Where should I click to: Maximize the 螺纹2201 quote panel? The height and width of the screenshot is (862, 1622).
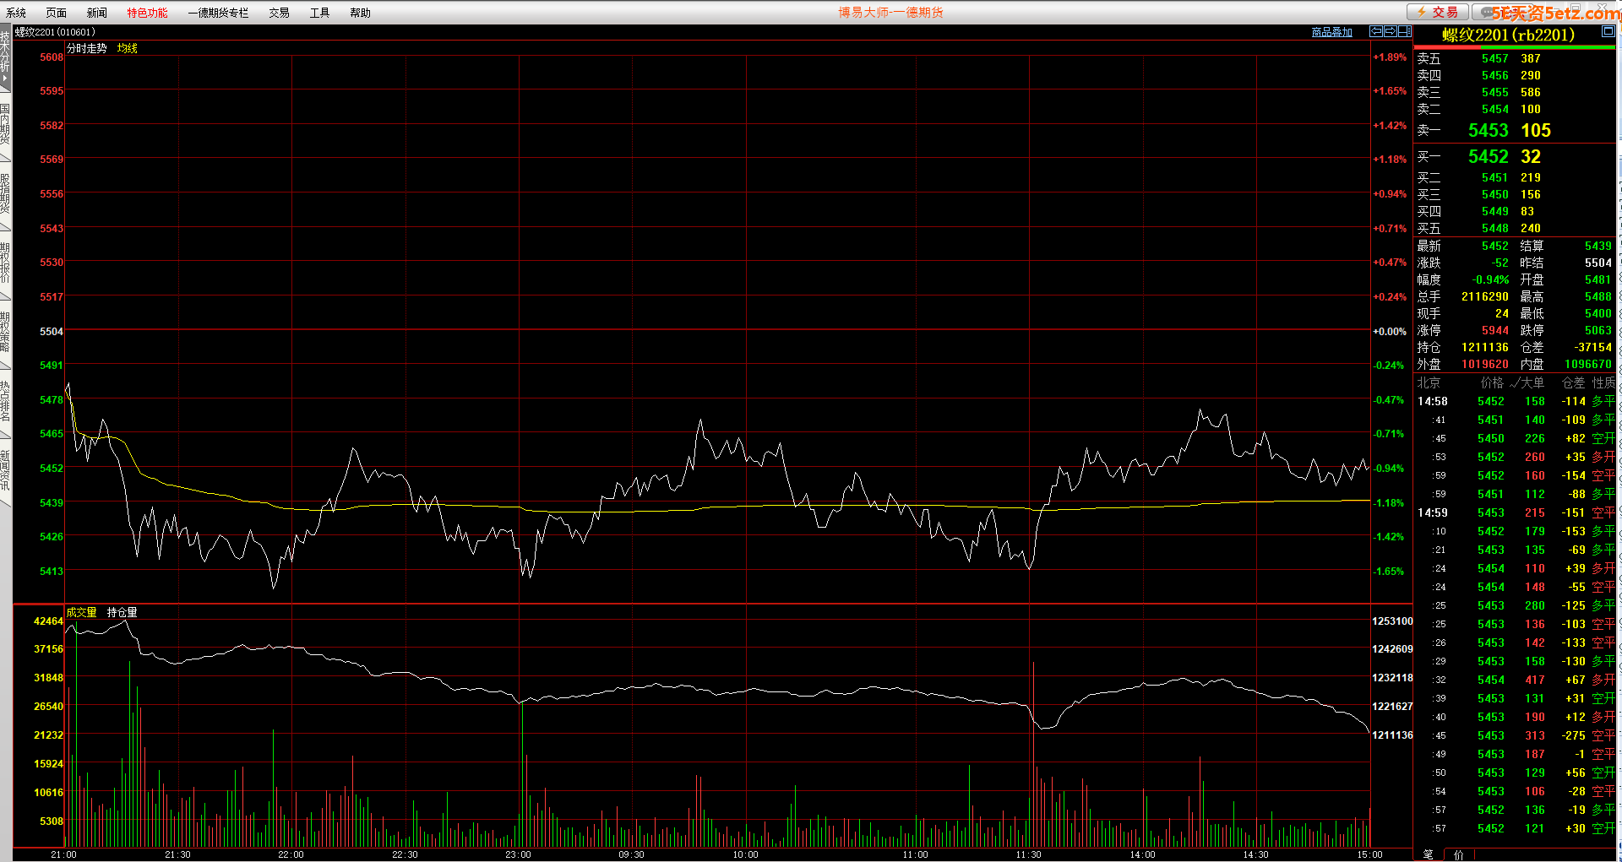coord(1608,32)
